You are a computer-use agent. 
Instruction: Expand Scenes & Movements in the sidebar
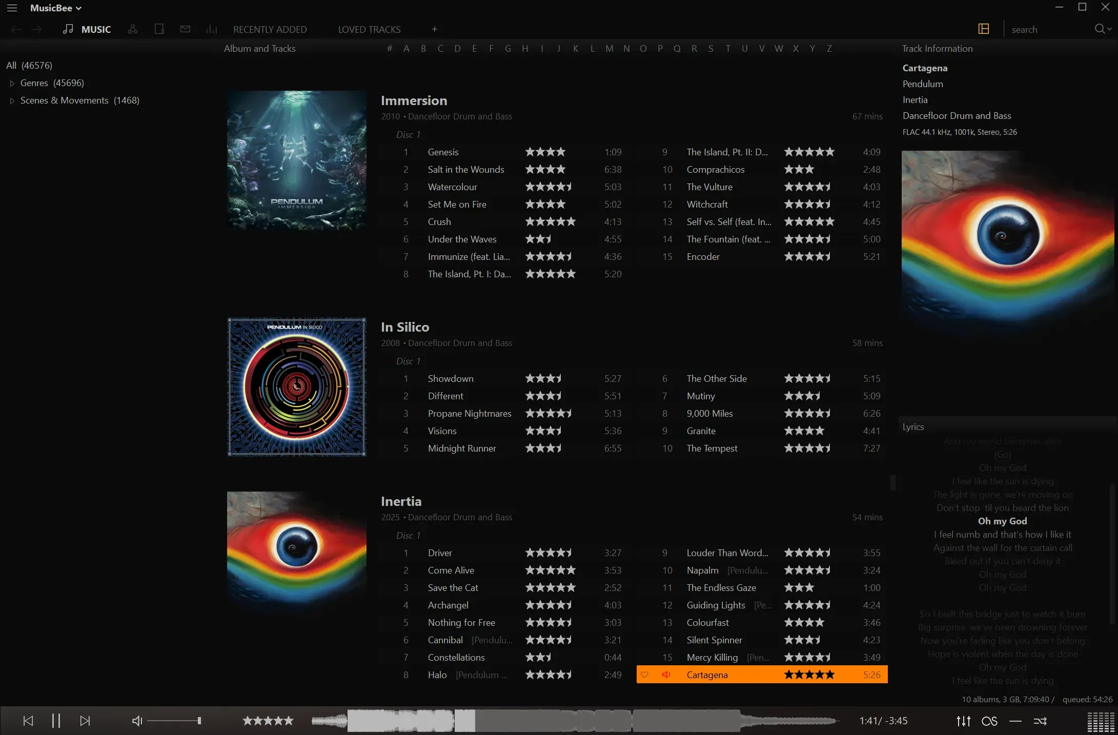point(12,100)
